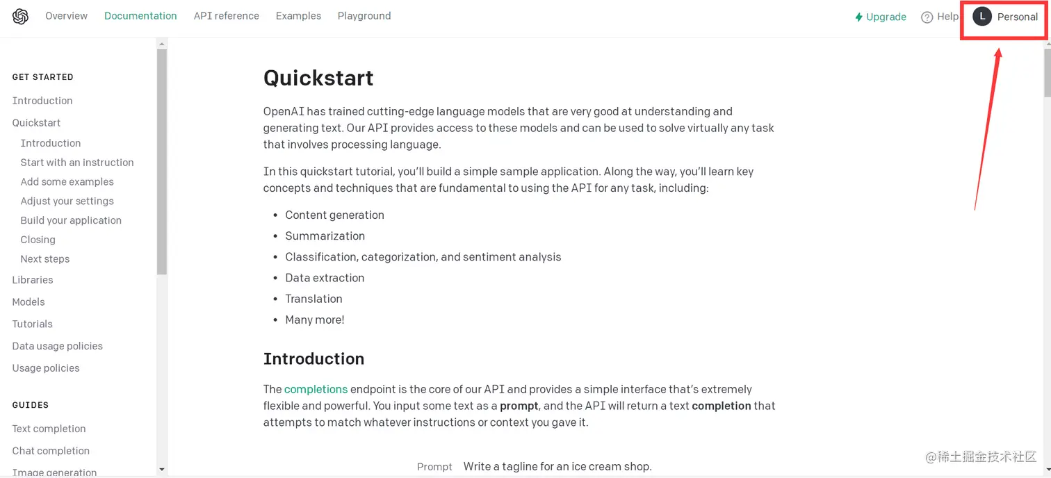1051x478 pixels.
Task: Click the Help question mark icon
Action: click(927, 17)
